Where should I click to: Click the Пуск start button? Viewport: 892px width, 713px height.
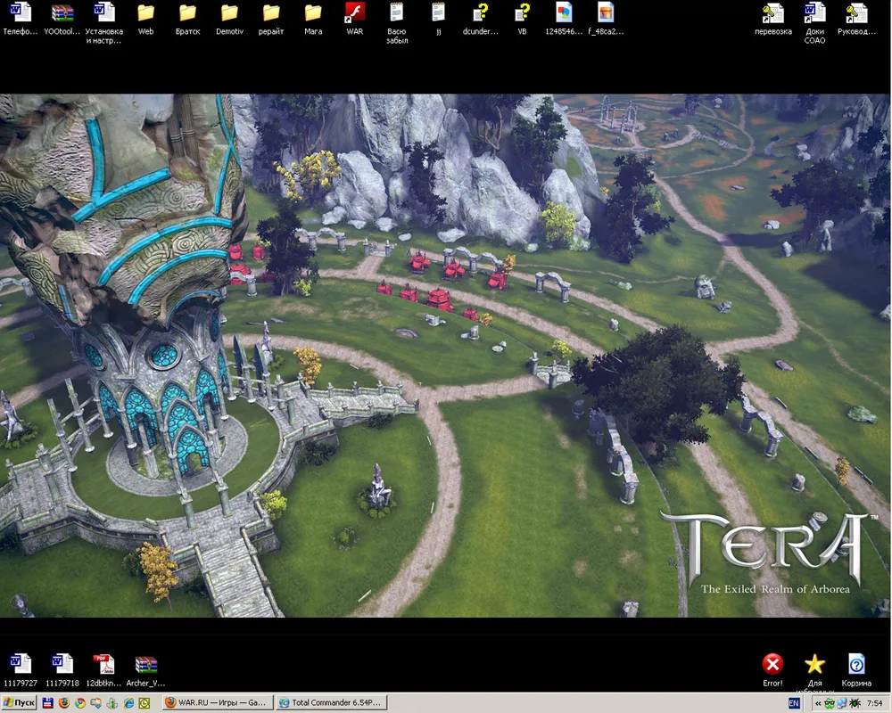click(x=19, y=703)
